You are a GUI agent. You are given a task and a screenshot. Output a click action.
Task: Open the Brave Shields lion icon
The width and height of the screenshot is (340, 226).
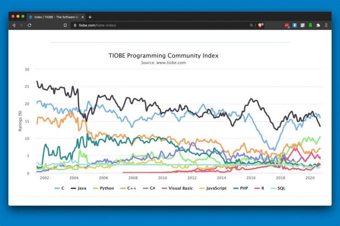[x=261, y=25]
